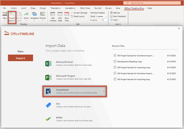
Task: Expand Smartsheet option chevron
Action: click(104, 91)
